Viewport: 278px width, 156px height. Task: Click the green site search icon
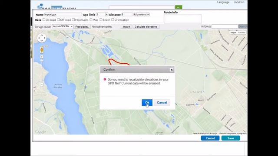(x=179, y=7)
